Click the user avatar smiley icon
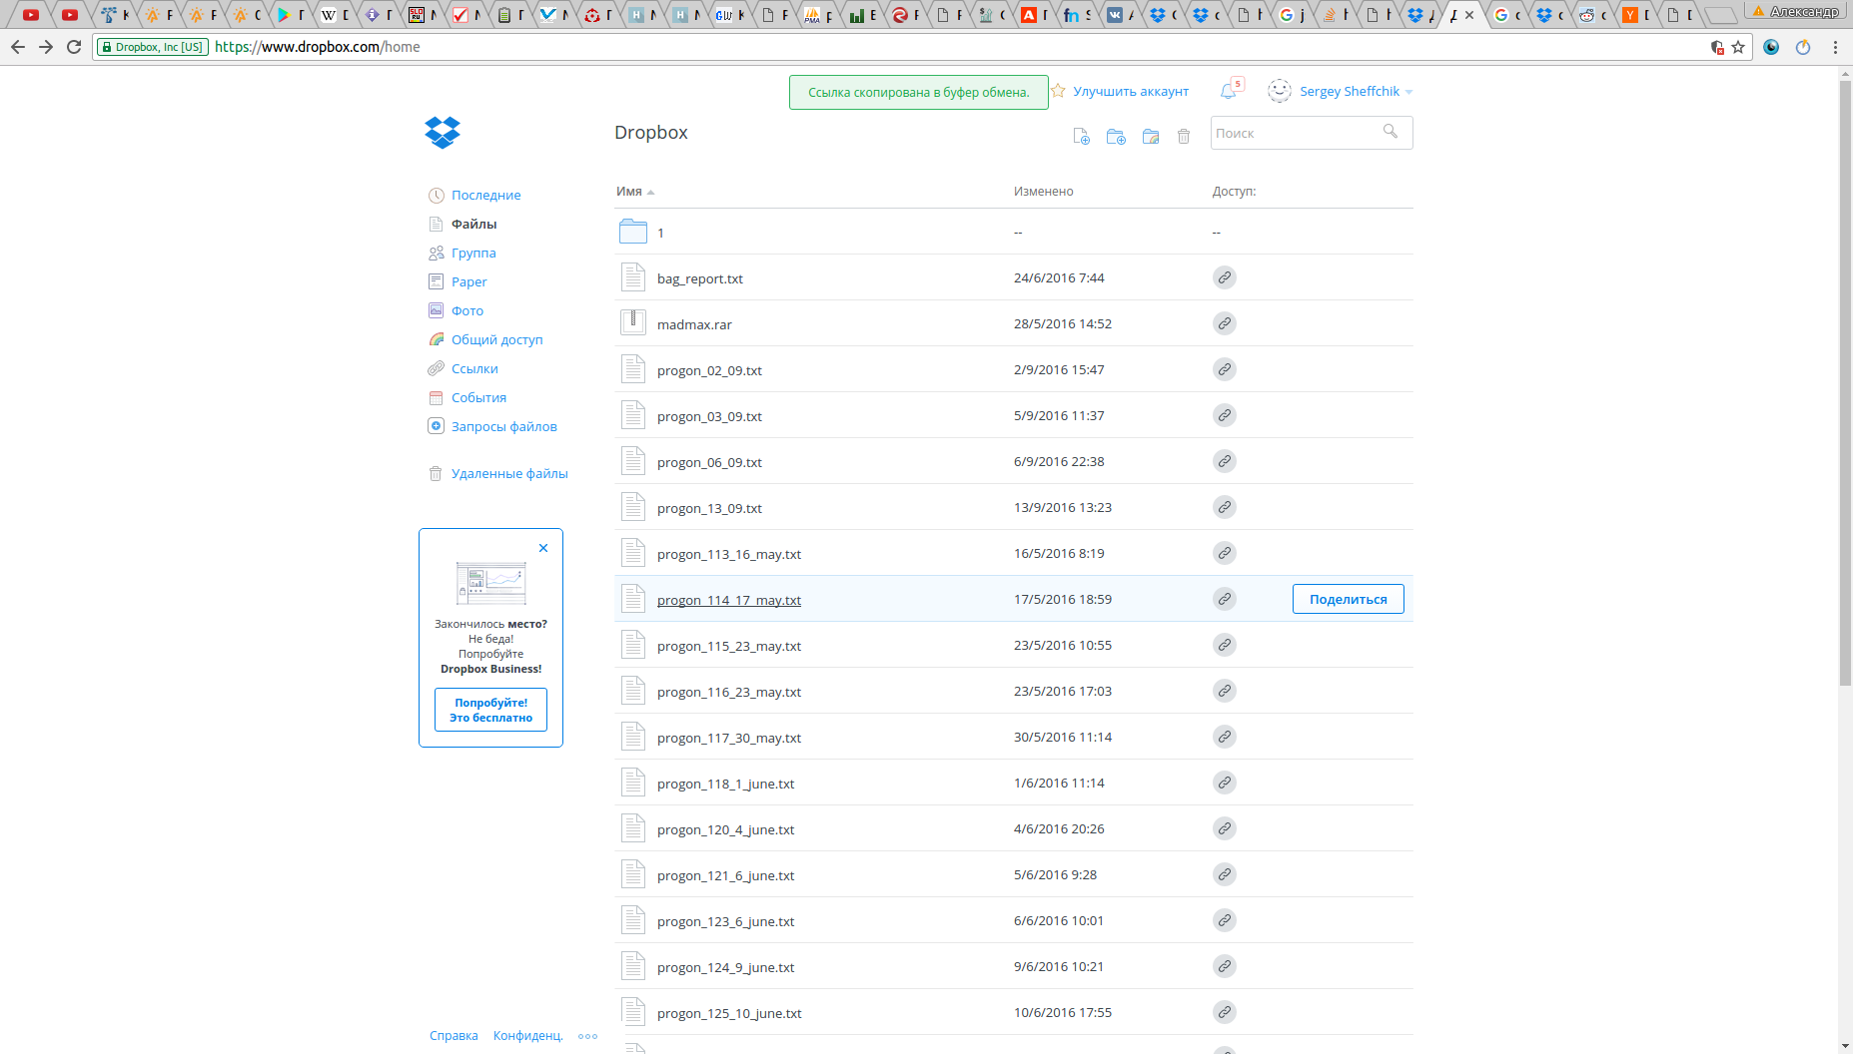 [x=1280, y=91]
